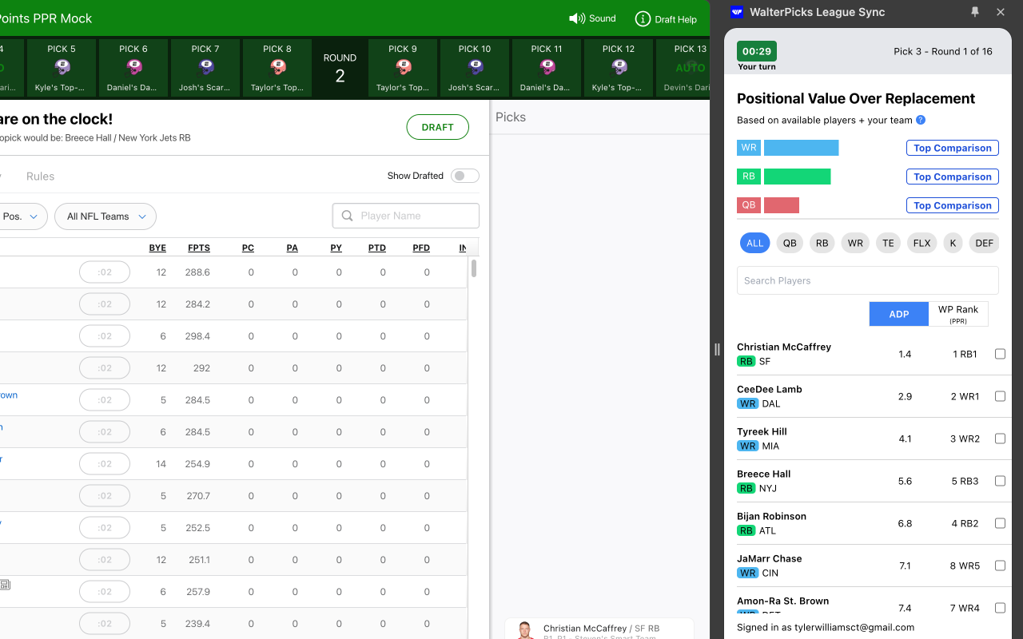The width and height of the screenshot is (1023, 639).
Task: Pin the WalterPicks League Sync panel
Action: point(974,12)
